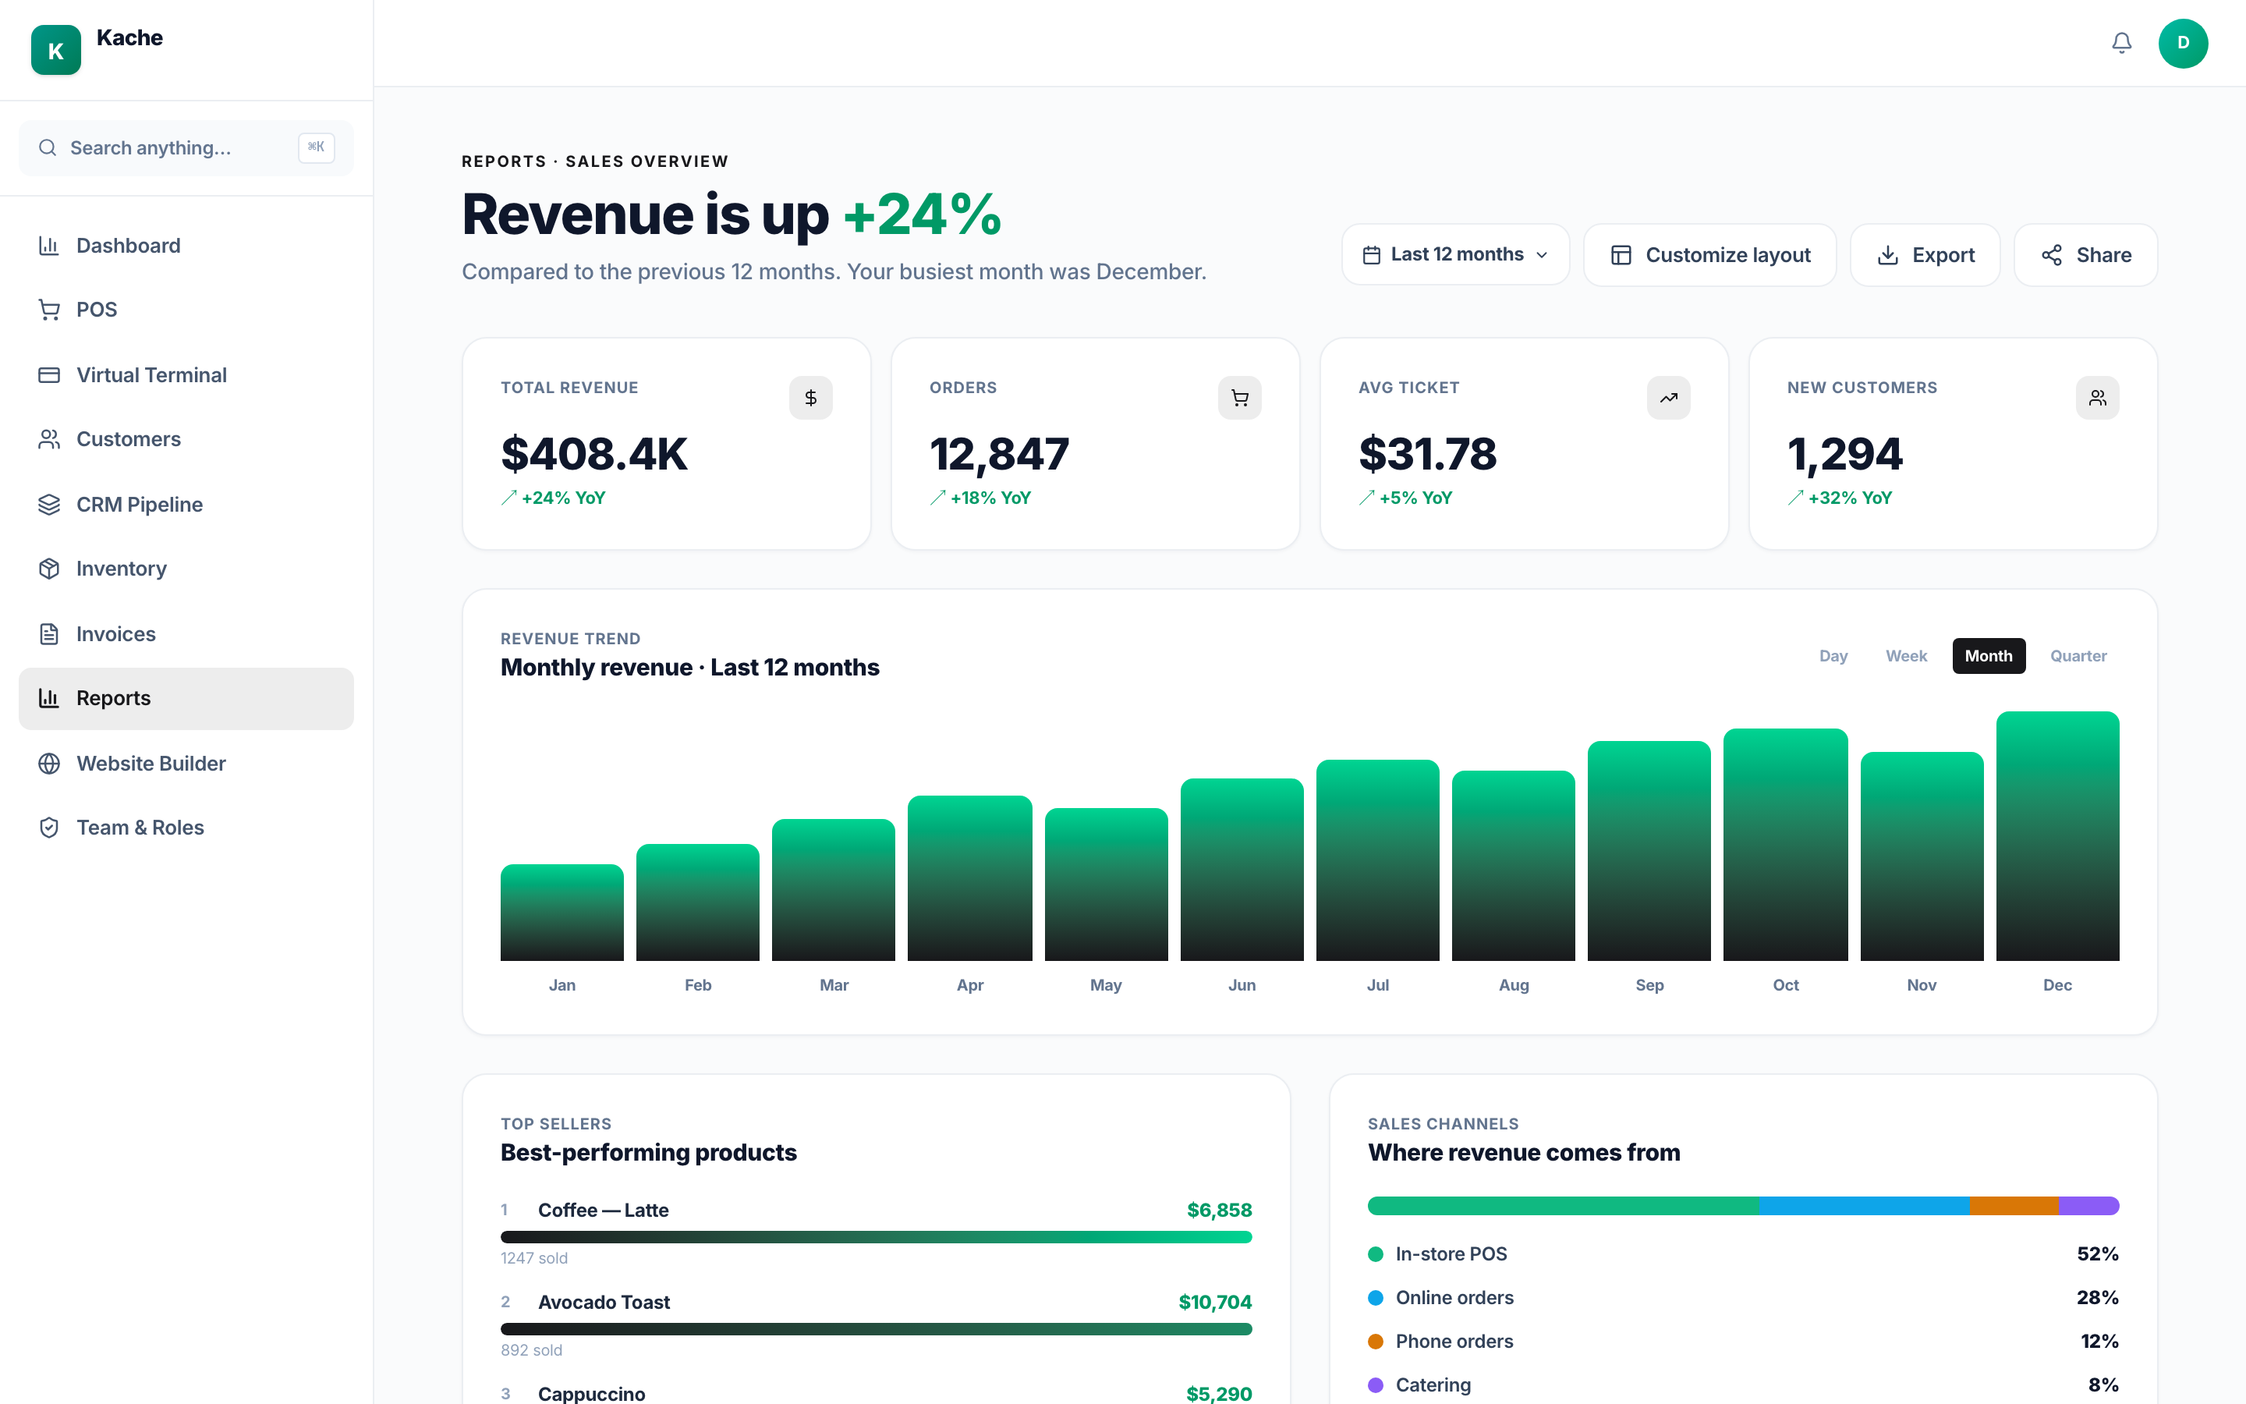Screen dimensions: 2246x1404
Task: Click the cart icon in Orders card
Action: pyautogui.click(x=1240, y=398)
